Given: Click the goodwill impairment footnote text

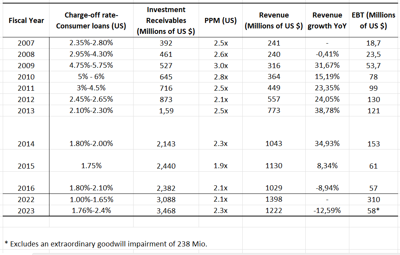Looking at the screenshot, I should 105,244.
